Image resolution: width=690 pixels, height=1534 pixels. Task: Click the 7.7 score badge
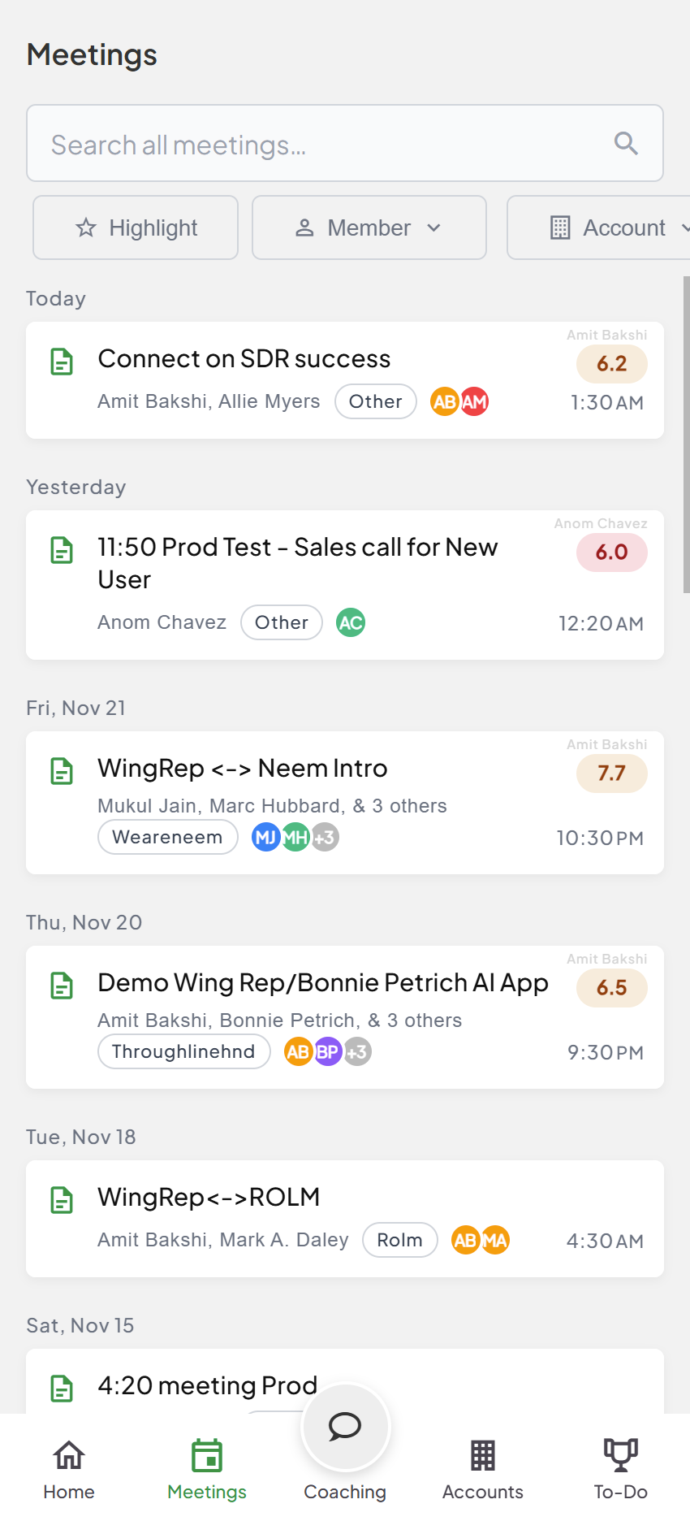[611, 773]
